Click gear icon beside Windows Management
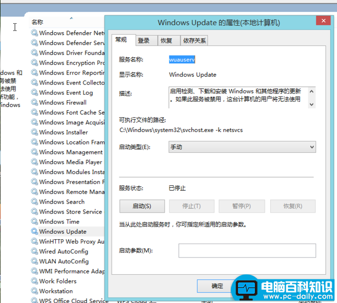337x303 pixels. tap(34, 152)
